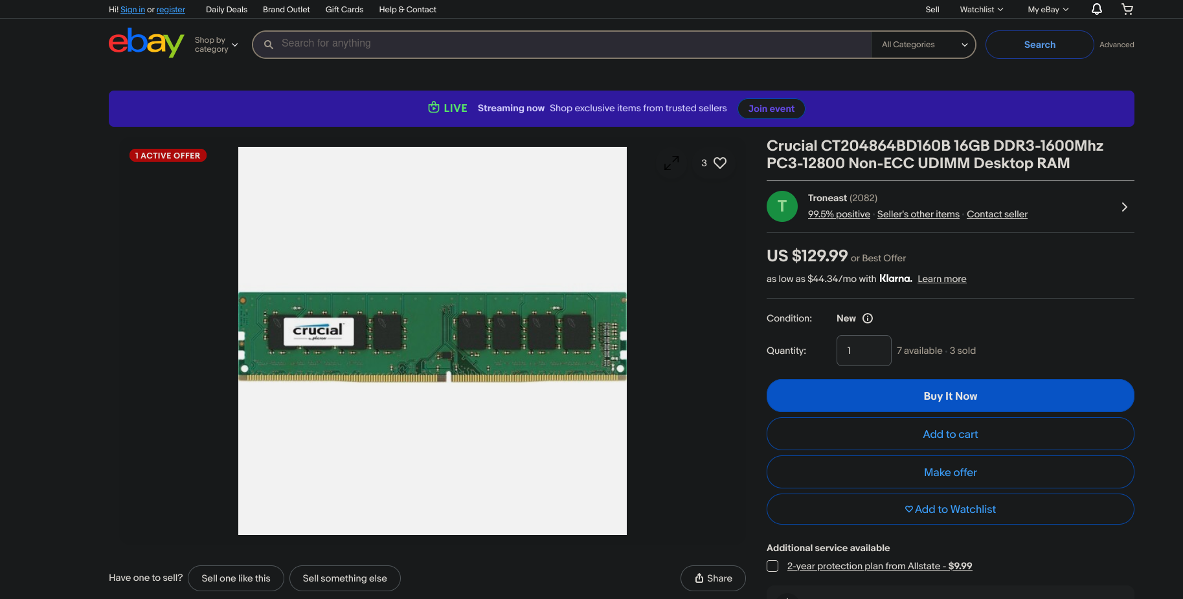Click Add to cart
Viewport: 1183px width, 599px height.
tap(951, 434)
